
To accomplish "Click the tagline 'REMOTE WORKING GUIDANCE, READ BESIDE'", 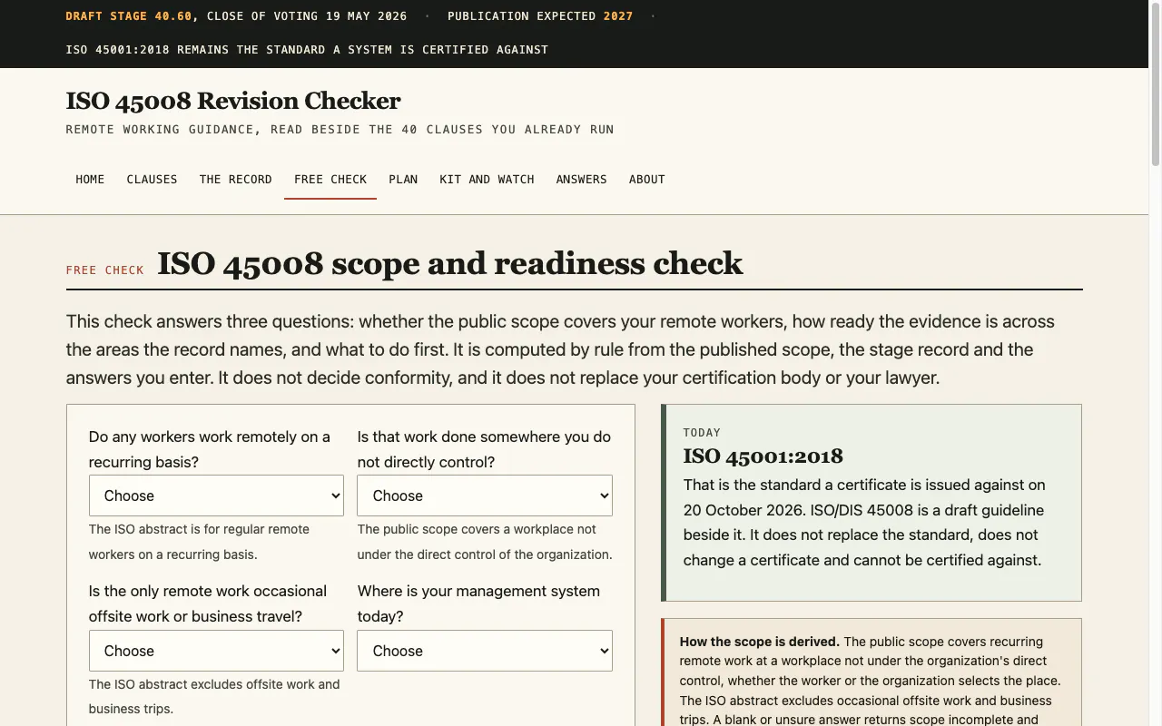I will click(x=340, y=130).
